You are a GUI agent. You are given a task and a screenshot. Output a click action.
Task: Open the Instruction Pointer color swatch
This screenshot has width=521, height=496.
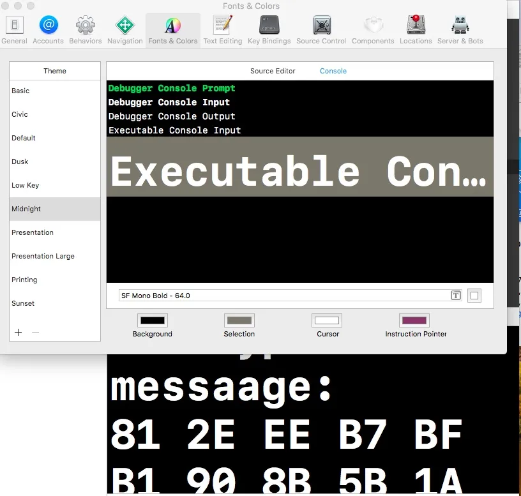tap(414, 320)
